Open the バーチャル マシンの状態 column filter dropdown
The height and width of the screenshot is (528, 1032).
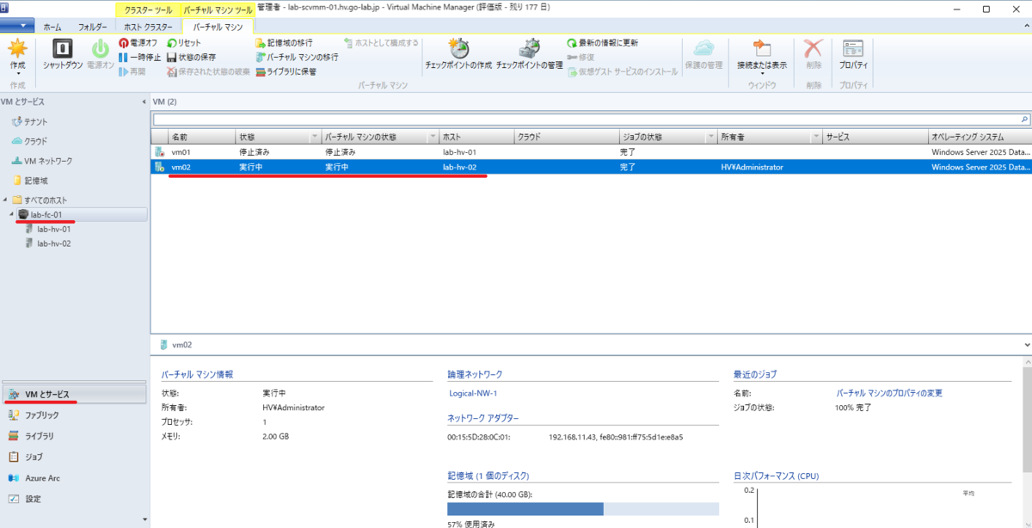click(x=432, y=137)
